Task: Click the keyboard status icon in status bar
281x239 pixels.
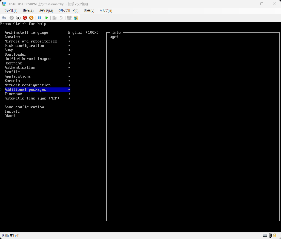Action: 265,235
